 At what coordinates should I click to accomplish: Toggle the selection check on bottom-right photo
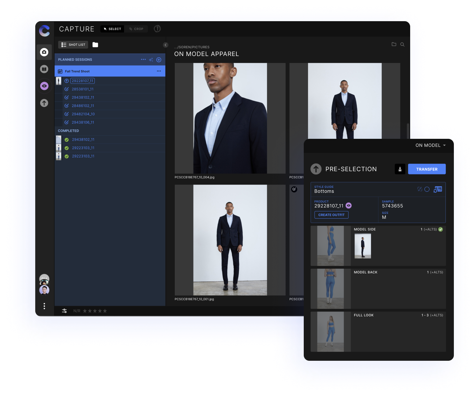294,190
